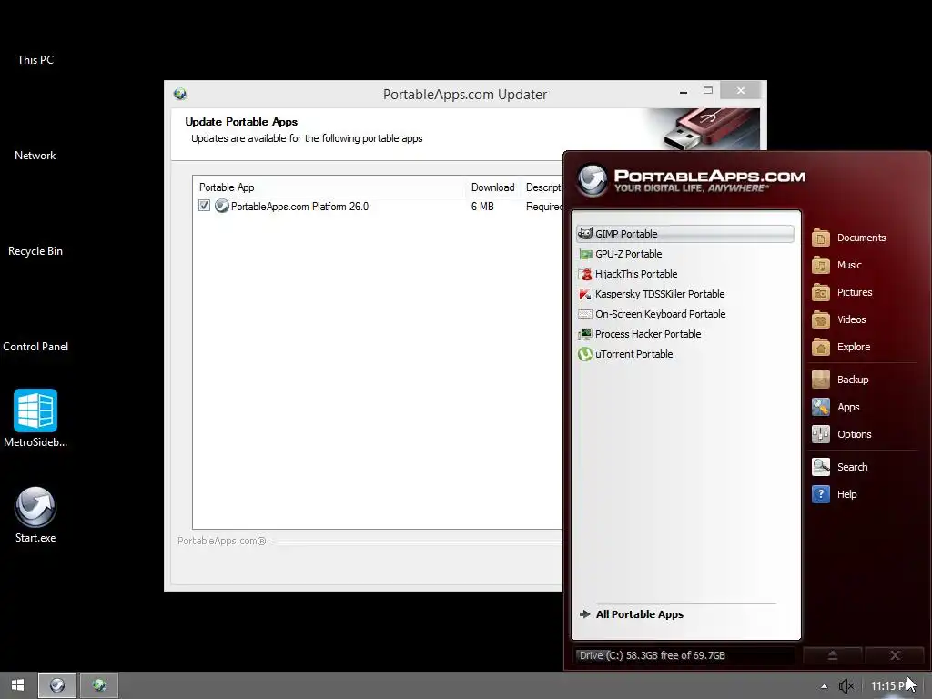Select the Start.exe desktop icon
This screenshot has height=699, width=932.
[35, 515]
